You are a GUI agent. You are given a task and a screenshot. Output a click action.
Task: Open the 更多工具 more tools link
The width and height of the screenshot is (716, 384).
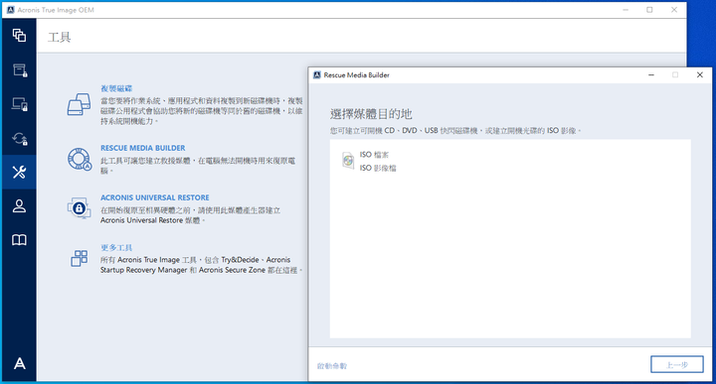point(116,247)
